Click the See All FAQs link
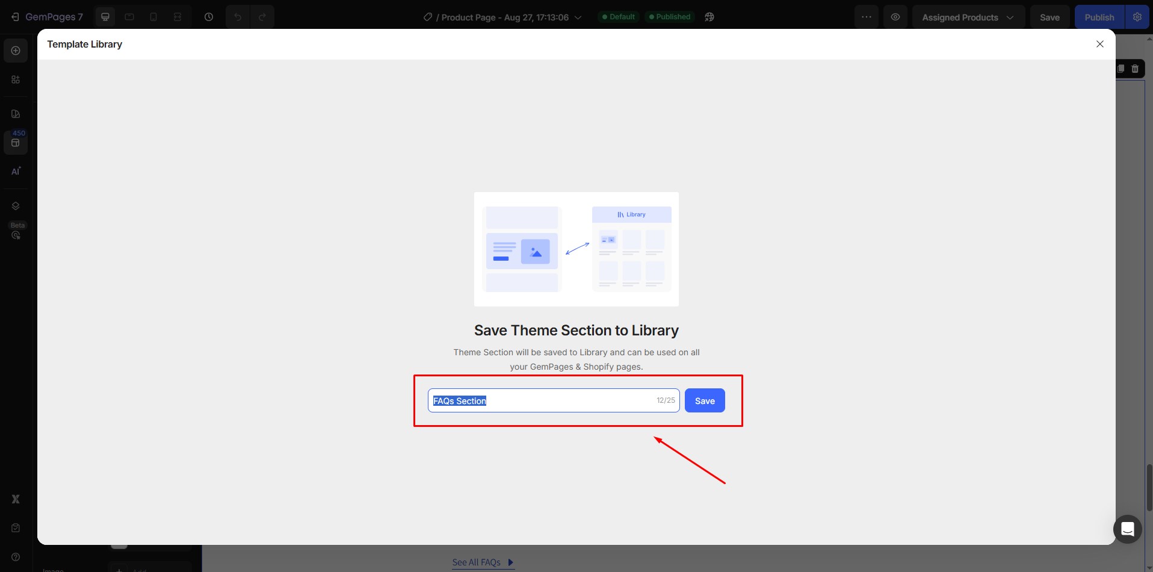The width and height of the screenshot is (1153, 572). 483,562
